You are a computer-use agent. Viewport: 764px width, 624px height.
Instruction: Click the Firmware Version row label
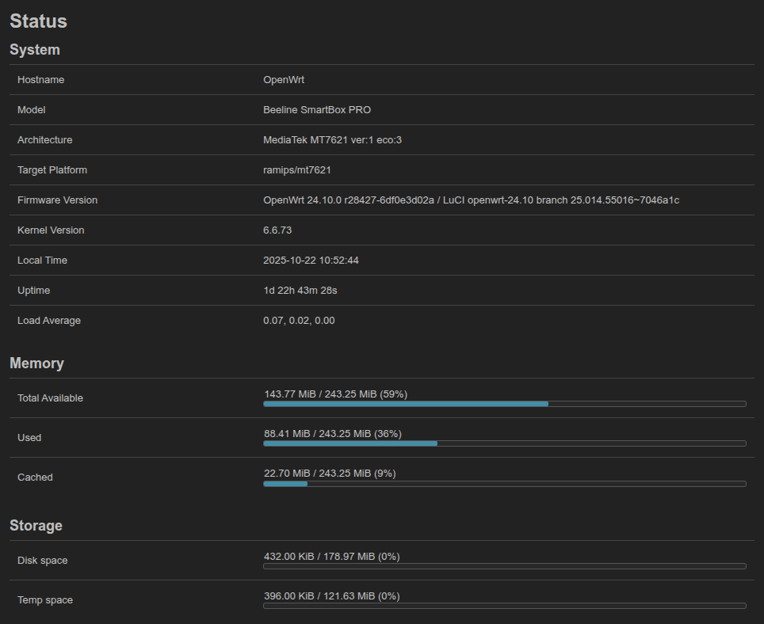(x=57, y=200)
